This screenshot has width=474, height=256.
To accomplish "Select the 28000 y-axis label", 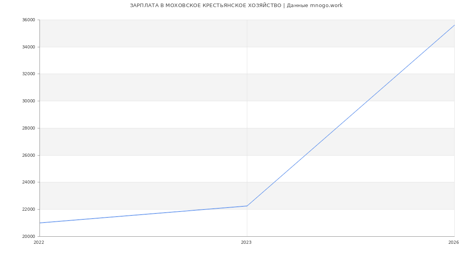I will pyautogui.click(x=29, y=128).
